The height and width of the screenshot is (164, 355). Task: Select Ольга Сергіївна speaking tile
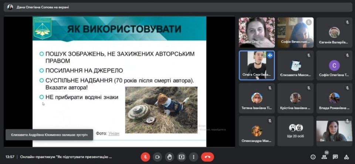coord(257,65)
